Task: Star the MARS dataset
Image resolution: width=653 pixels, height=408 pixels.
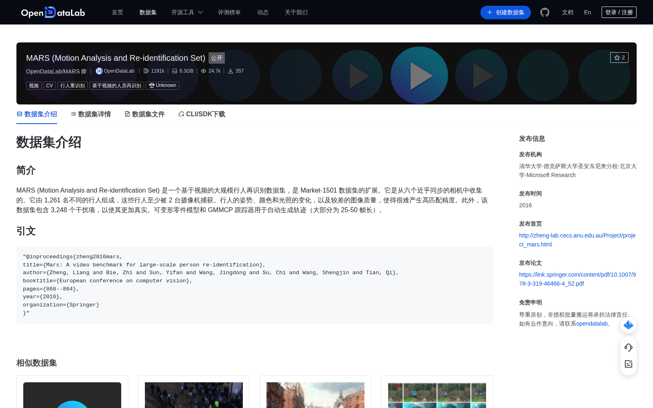Action: 619,58
